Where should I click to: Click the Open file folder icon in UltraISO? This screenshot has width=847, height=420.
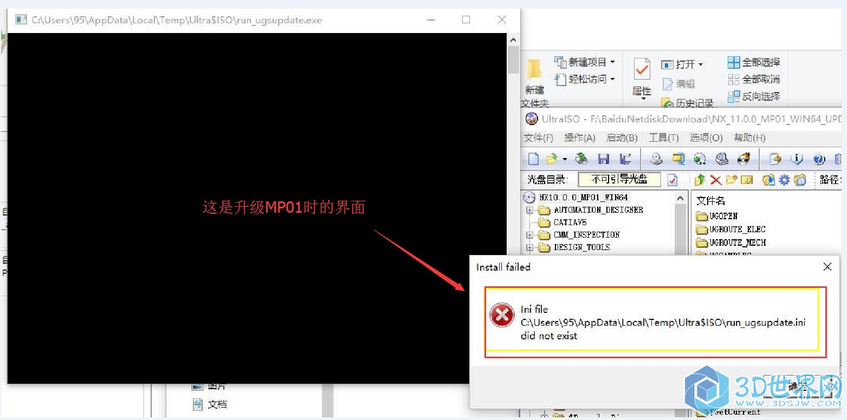click(552, 159)
